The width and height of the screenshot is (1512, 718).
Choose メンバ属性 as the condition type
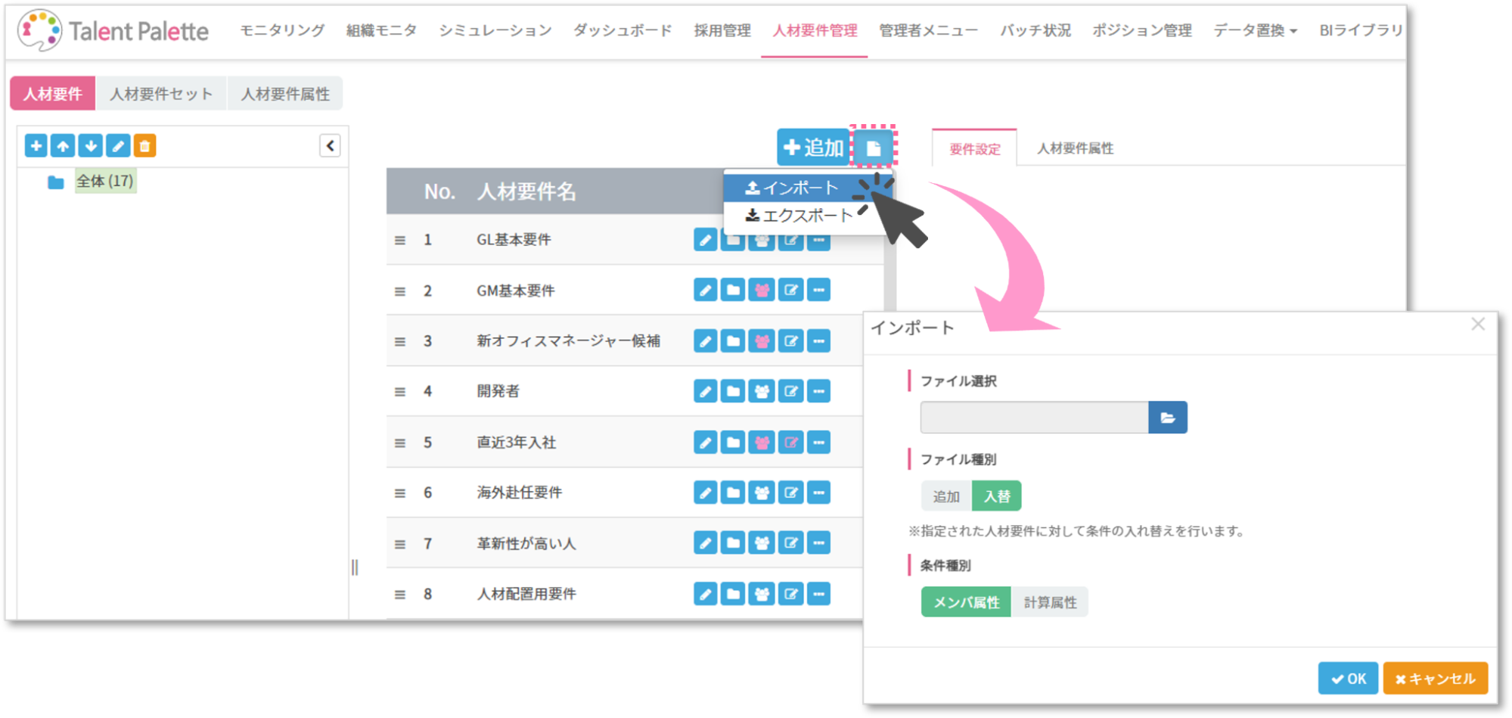[x=966, y=602]
